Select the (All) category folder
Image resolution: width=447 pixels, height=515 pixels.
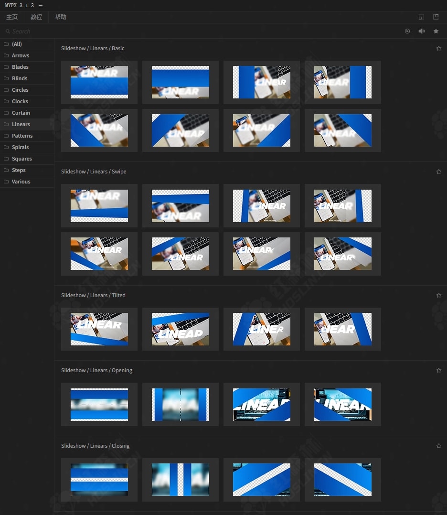[x=27, y=44]
